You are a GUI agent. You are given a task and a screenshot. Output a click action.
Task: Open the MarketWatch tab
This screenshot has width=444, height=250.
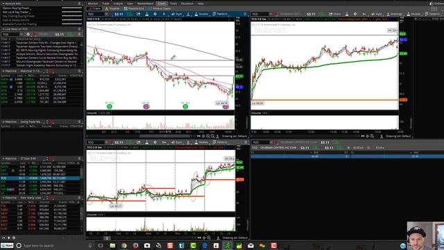click(145, 3)
